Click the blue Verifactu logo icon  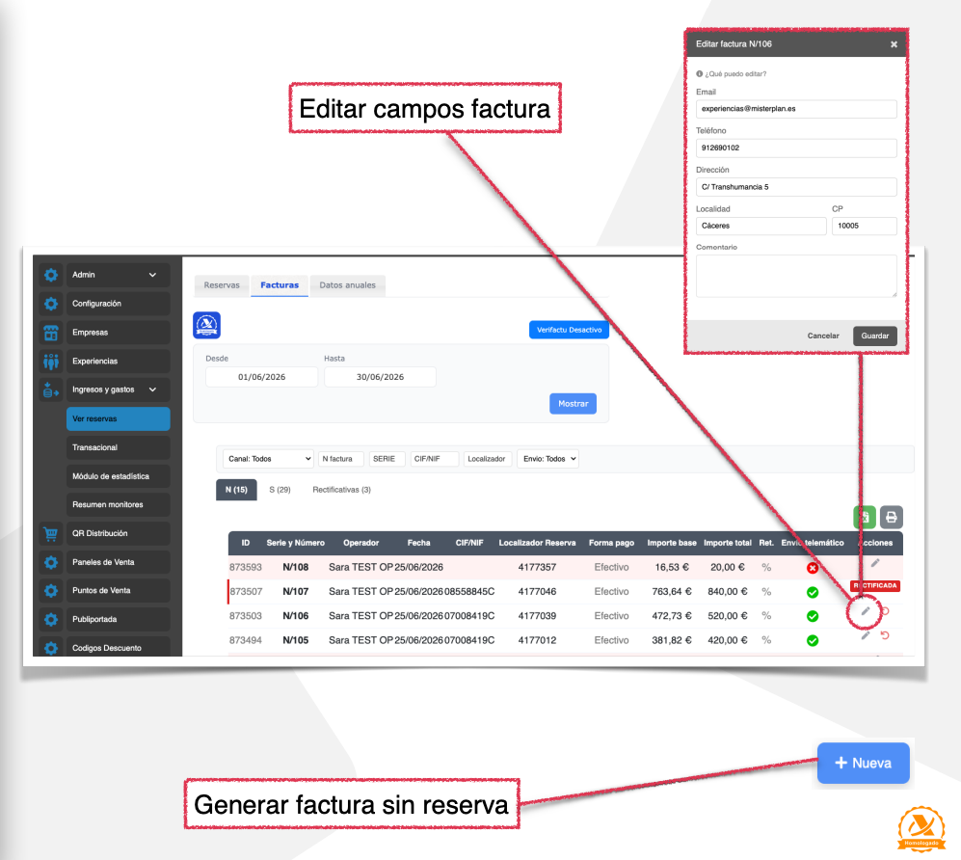pyautogui.click(x=206, y=325)
